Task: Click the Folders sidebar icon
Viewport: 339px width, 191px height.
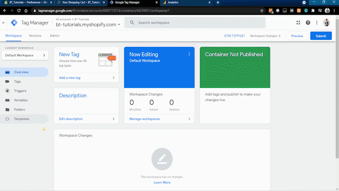Action: [x=7, y=109]
